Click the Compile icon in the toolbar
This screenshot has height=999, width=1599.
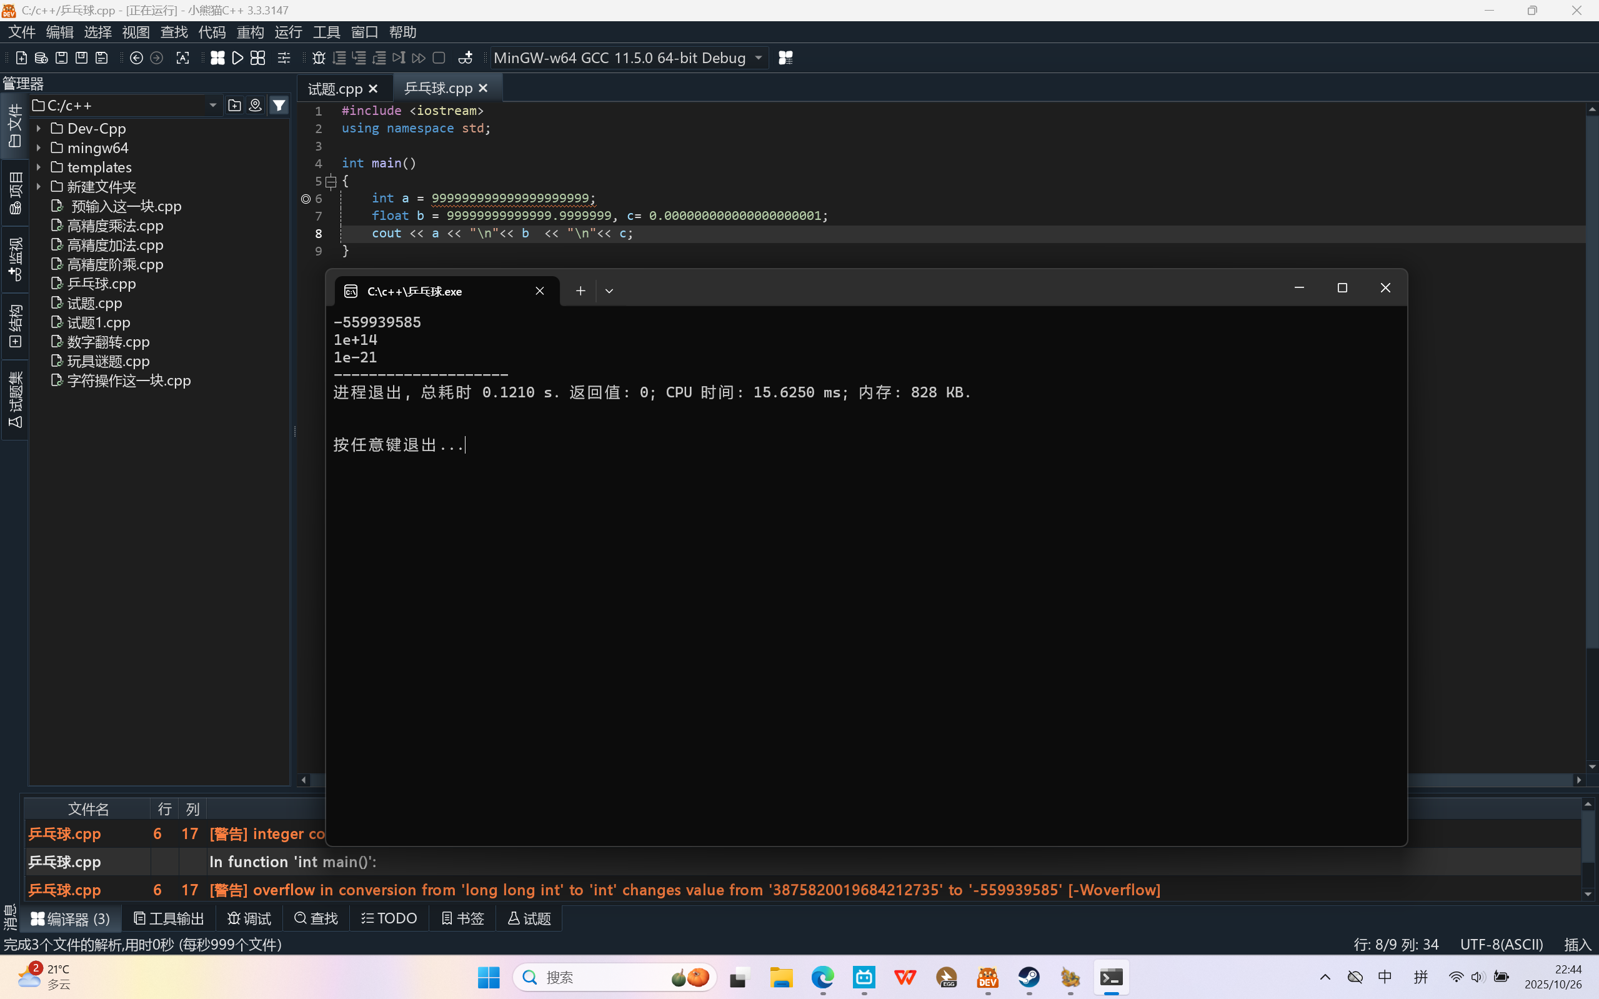click(217, 58)
